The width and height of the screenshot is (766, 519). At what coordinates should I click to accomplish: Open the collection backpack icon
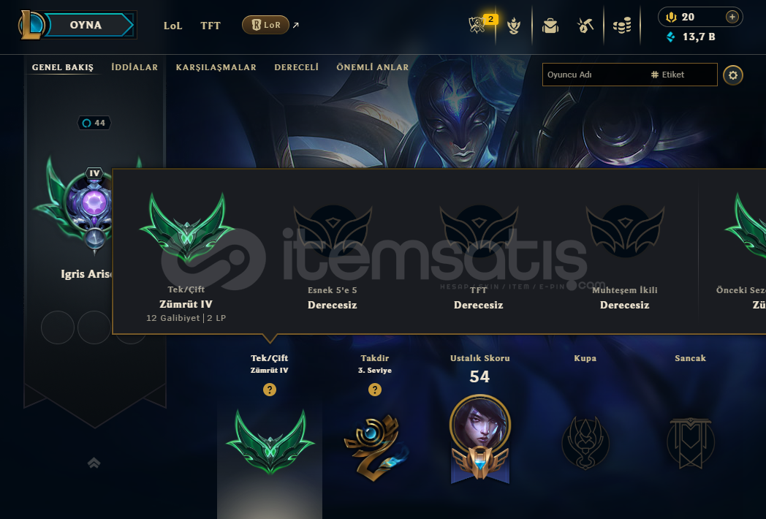(x=550, y=26)
